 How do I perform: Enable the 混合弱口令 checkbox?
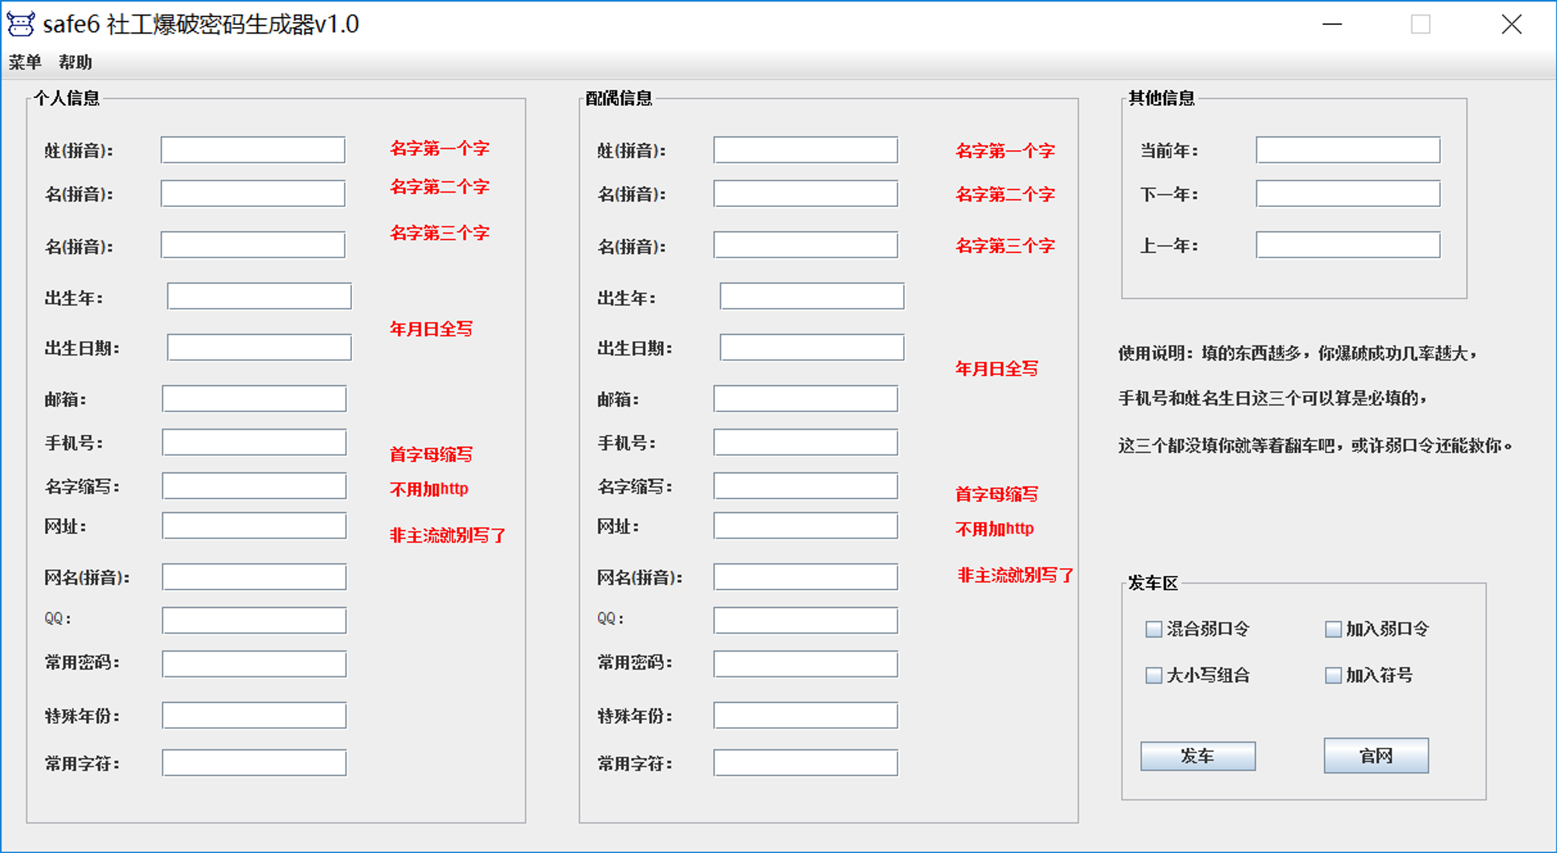click(x=1154, y=629)
